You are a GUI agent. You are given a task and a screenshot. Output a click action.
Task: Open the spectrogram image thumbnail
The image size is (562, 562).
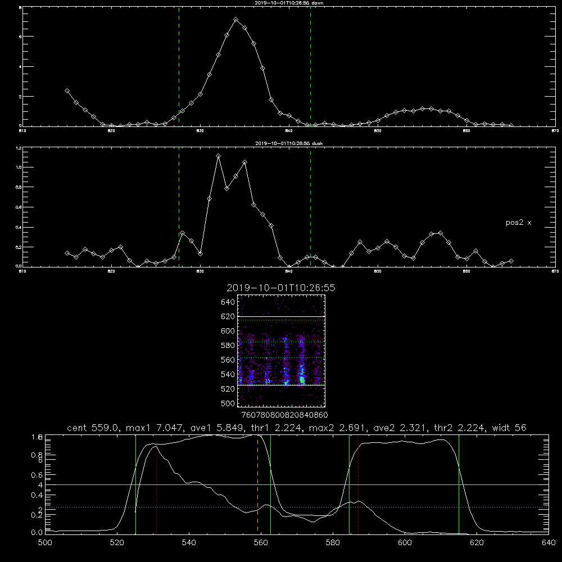tap(281, 351)
